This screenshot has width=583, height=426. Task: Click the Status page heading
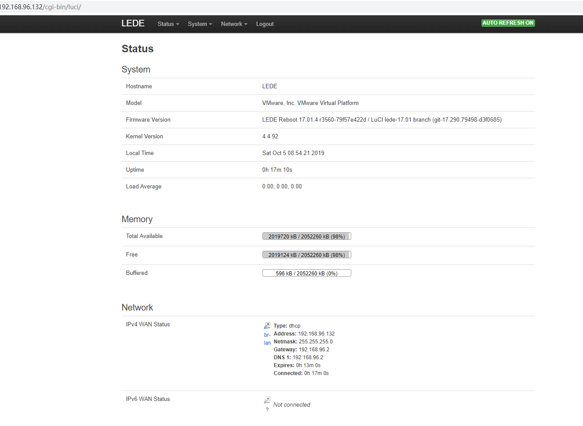coord(138,49)
